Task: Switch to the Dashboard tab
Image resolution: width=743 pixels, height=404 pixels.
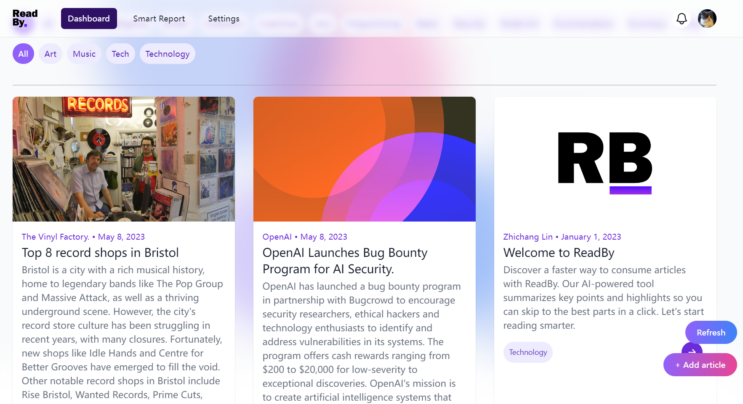Action: [x=89, y=18]
